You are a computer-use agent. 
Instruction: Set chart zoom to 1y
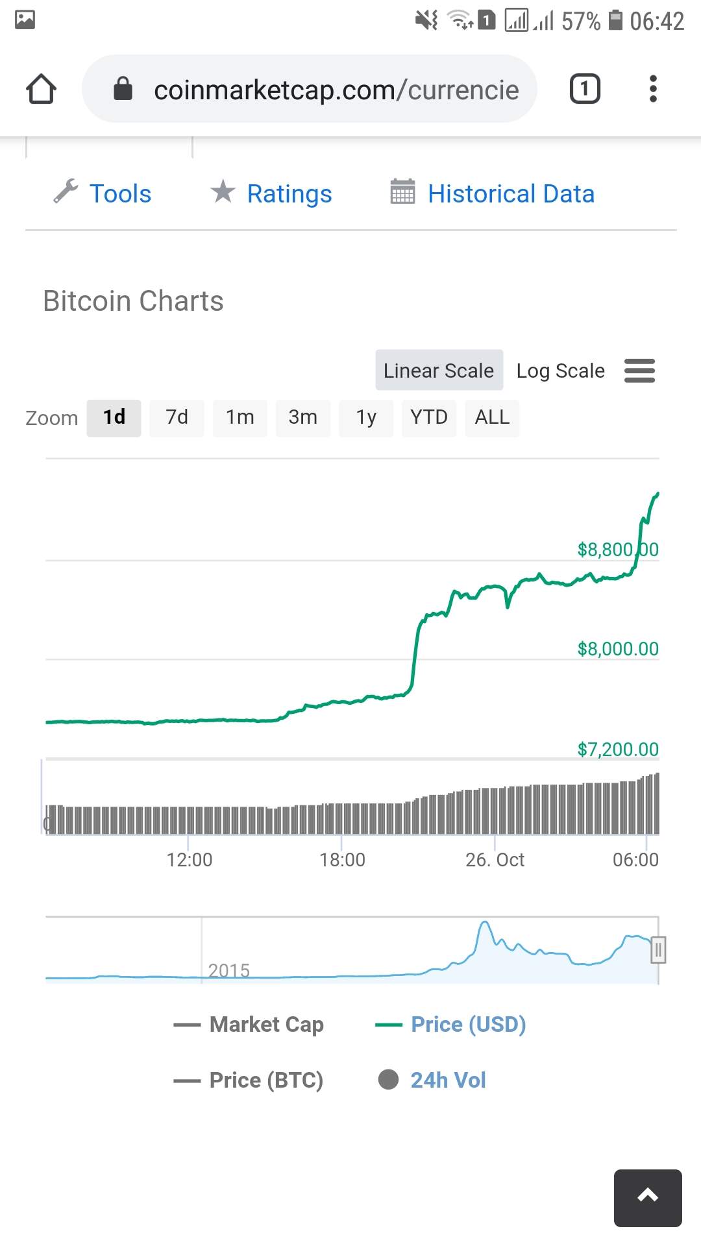[366, 417]
